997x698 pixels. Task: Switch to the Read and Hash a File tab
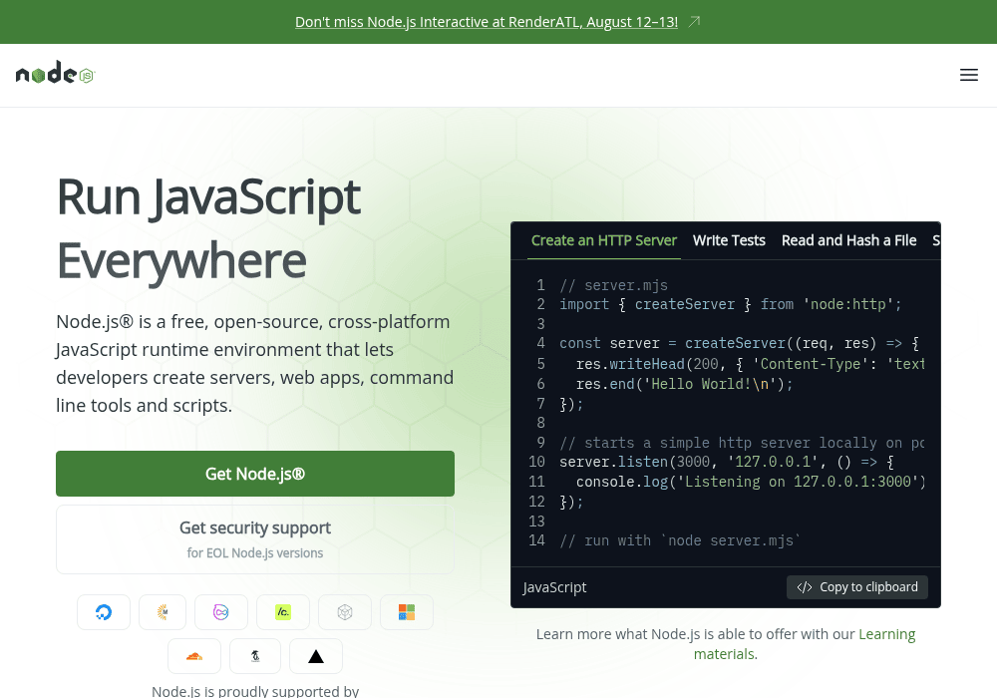(x=848, y=241)
